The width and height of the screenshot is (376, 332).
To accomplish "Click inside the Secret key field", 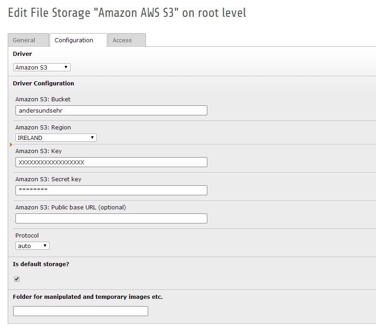I will 111,190.
